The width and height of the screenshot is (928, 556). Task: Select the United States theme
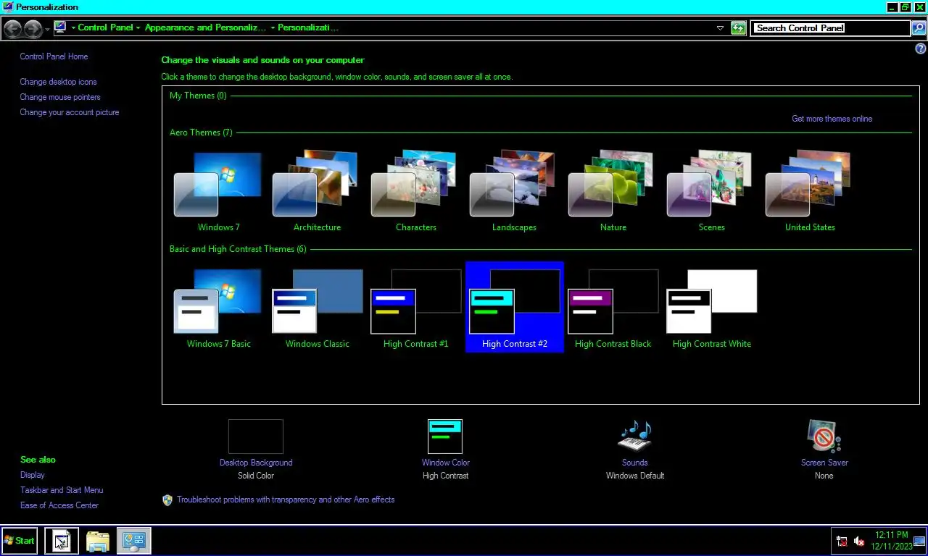[x=810, y=191]
